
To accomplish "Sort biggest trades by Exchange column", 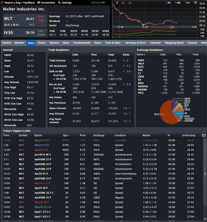I will (x=99, y=135).
